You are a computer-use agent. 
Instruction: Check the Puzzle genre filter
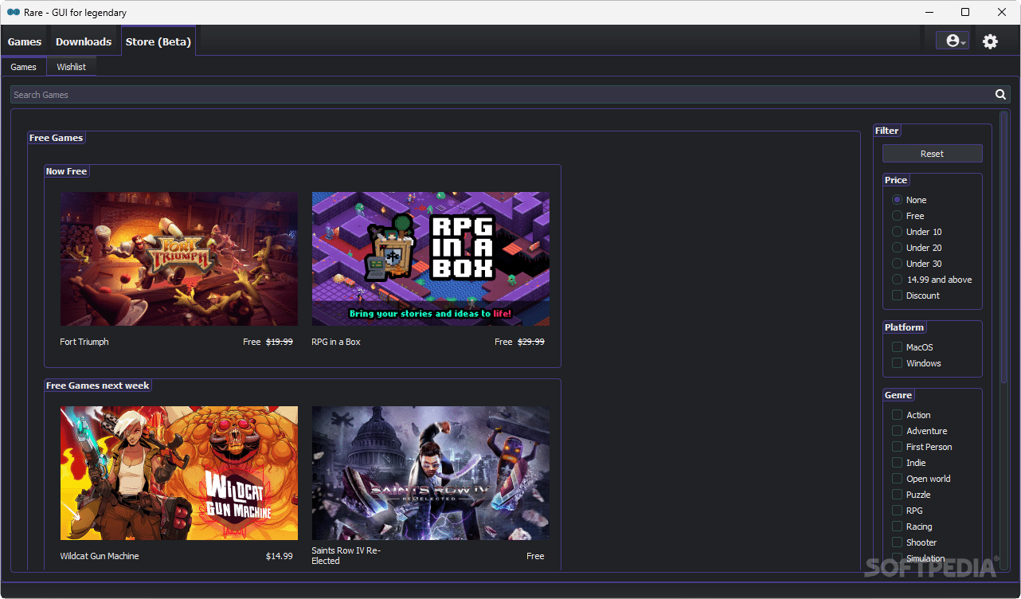tap(897, 495)
